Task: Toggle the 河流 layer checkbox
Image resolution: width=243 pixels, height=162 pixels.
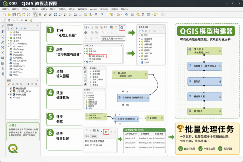Action: 11,97
